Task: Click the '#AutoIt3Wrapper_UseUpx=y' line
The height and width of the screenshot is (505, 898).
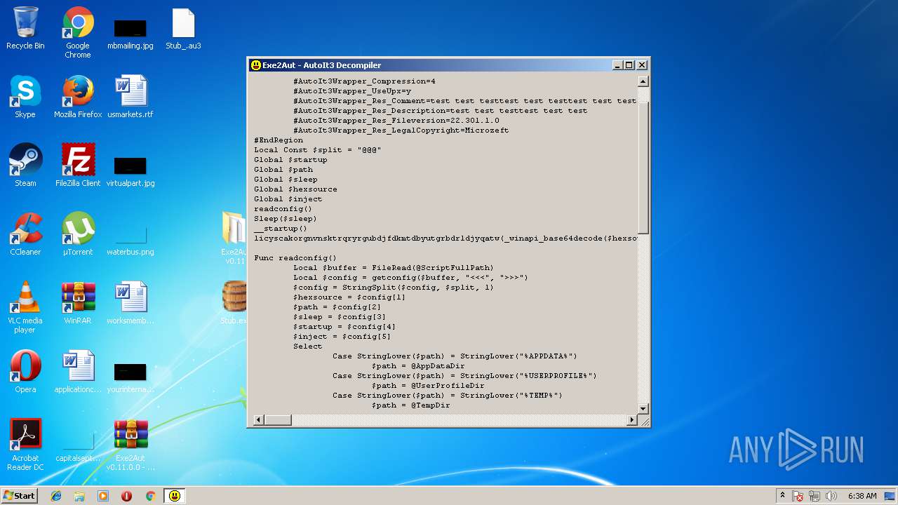Action: [352, 91]
